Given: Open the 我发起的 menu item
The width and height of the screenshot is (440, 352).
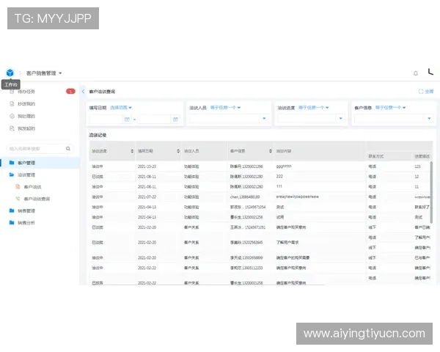Looking at the screenshot, I should point(26,128).
